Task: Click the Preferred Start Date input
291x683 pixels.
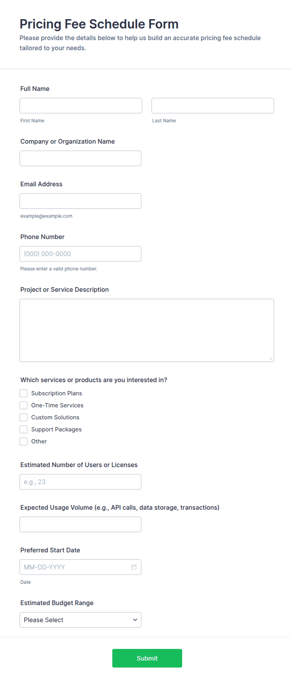Action: (x=80, y=567)
